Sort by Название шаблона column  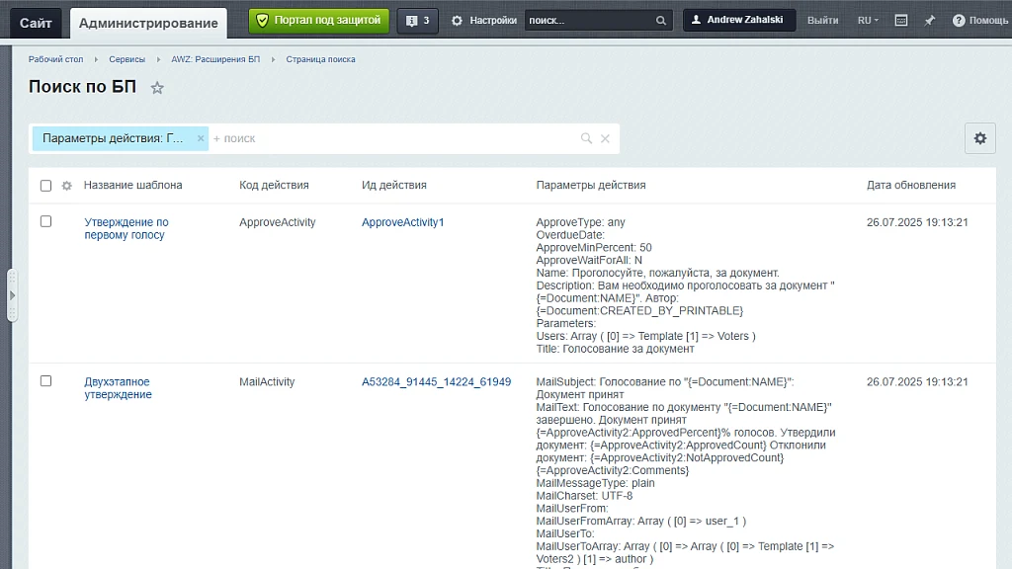[x=133, y=185]
